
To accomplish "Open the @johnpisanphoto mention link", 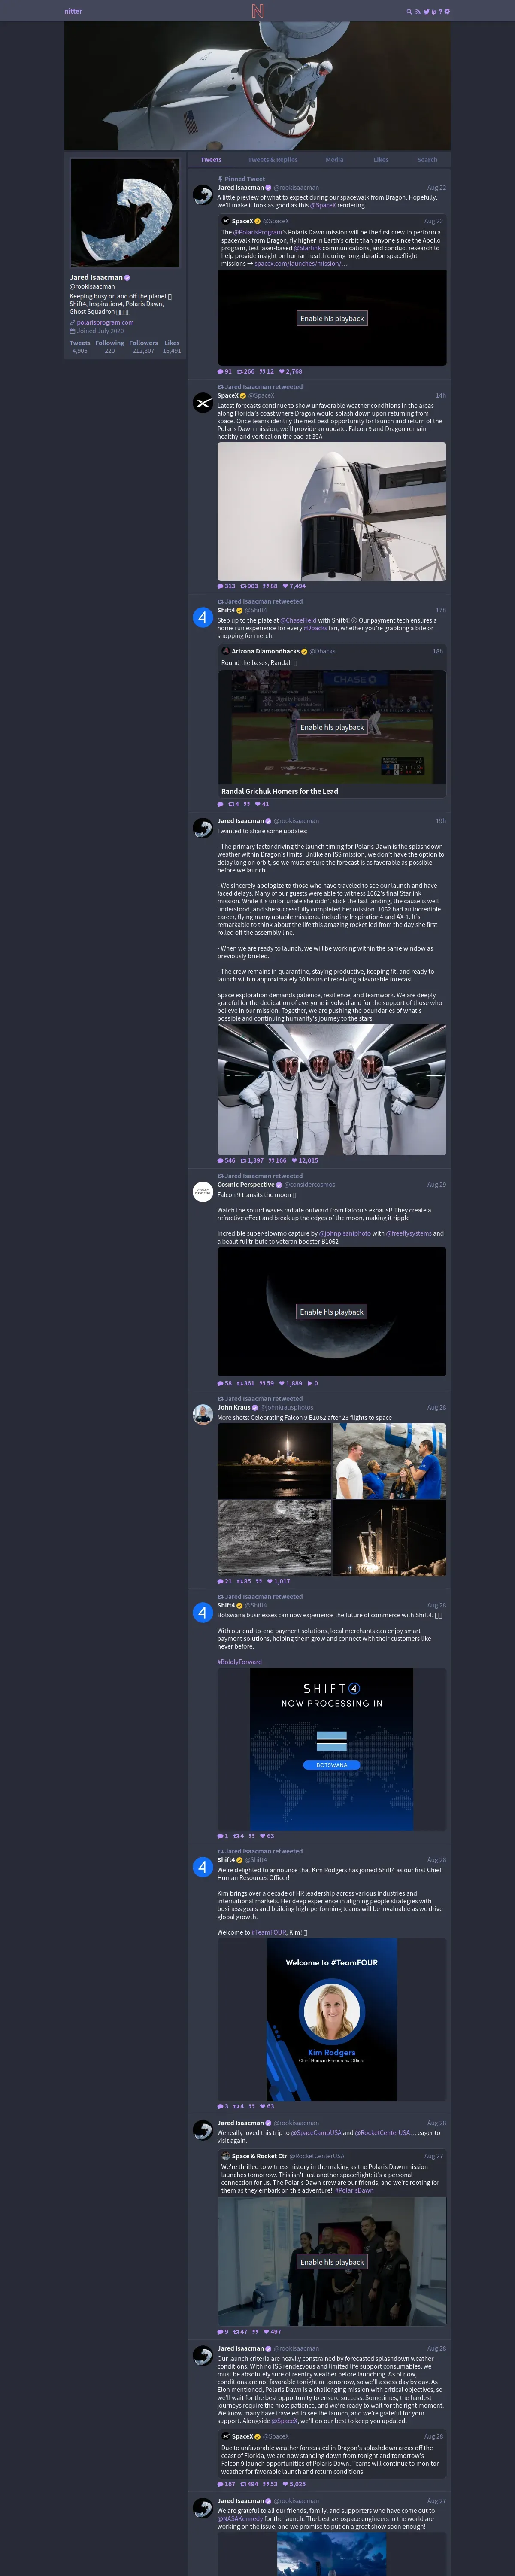I will (x=345, y=1233).
